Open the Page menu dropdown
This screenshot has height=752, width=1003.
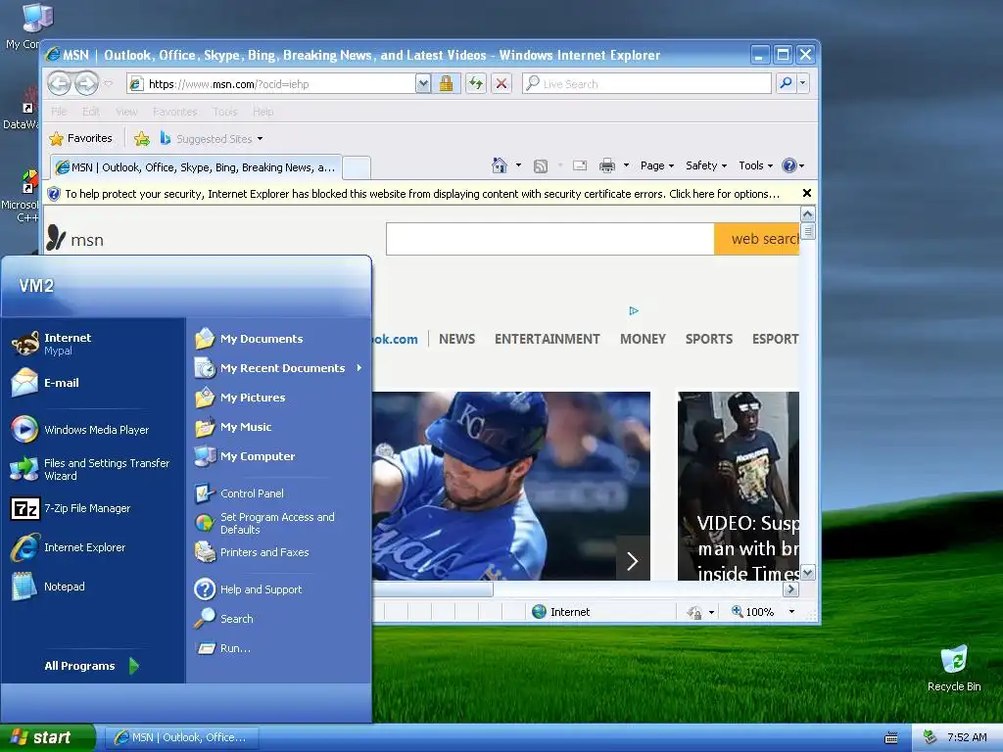click(657, 165)
